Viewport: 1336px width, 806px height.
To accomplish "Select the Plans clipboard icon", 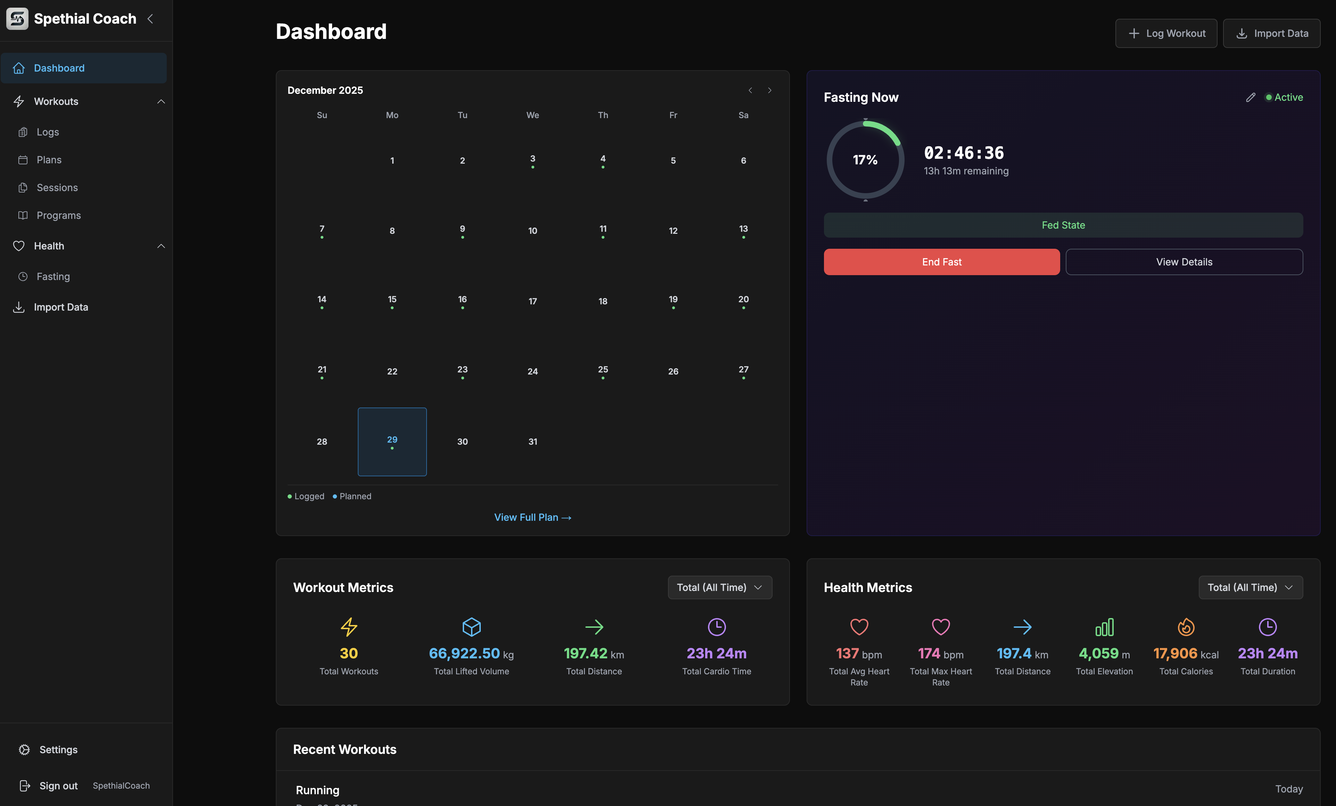I will pyautogui.click(x=23, y=159).
